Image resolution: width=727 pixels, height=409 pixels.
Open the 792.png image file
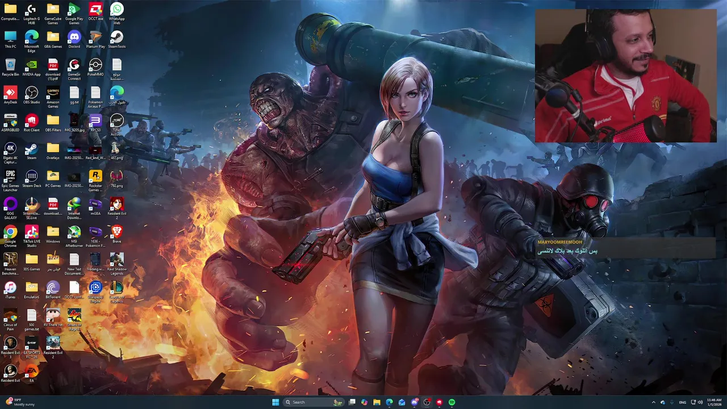coord(117,178)
